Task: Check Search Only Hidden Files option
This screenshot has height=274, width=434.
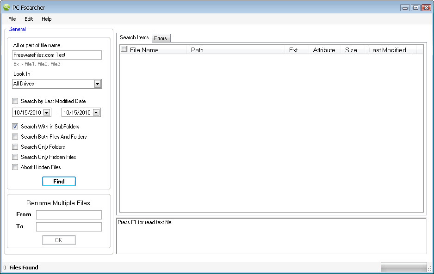Action: point(15,157)
